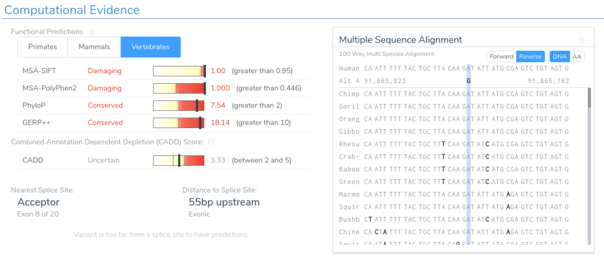Click the 'Acceptor' nearest splice site value
The height and width of the screenshot is (262, 604).
click(x=38, y=202)
